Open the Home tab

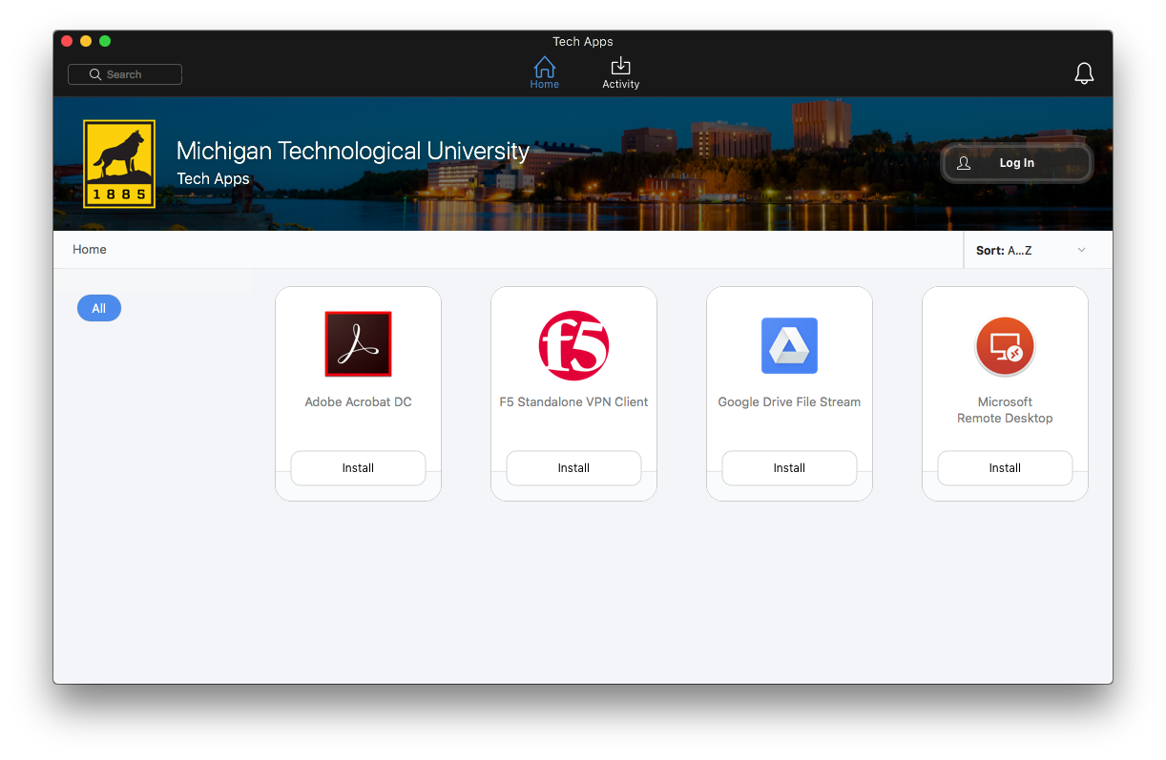click(x=545, y=72)
